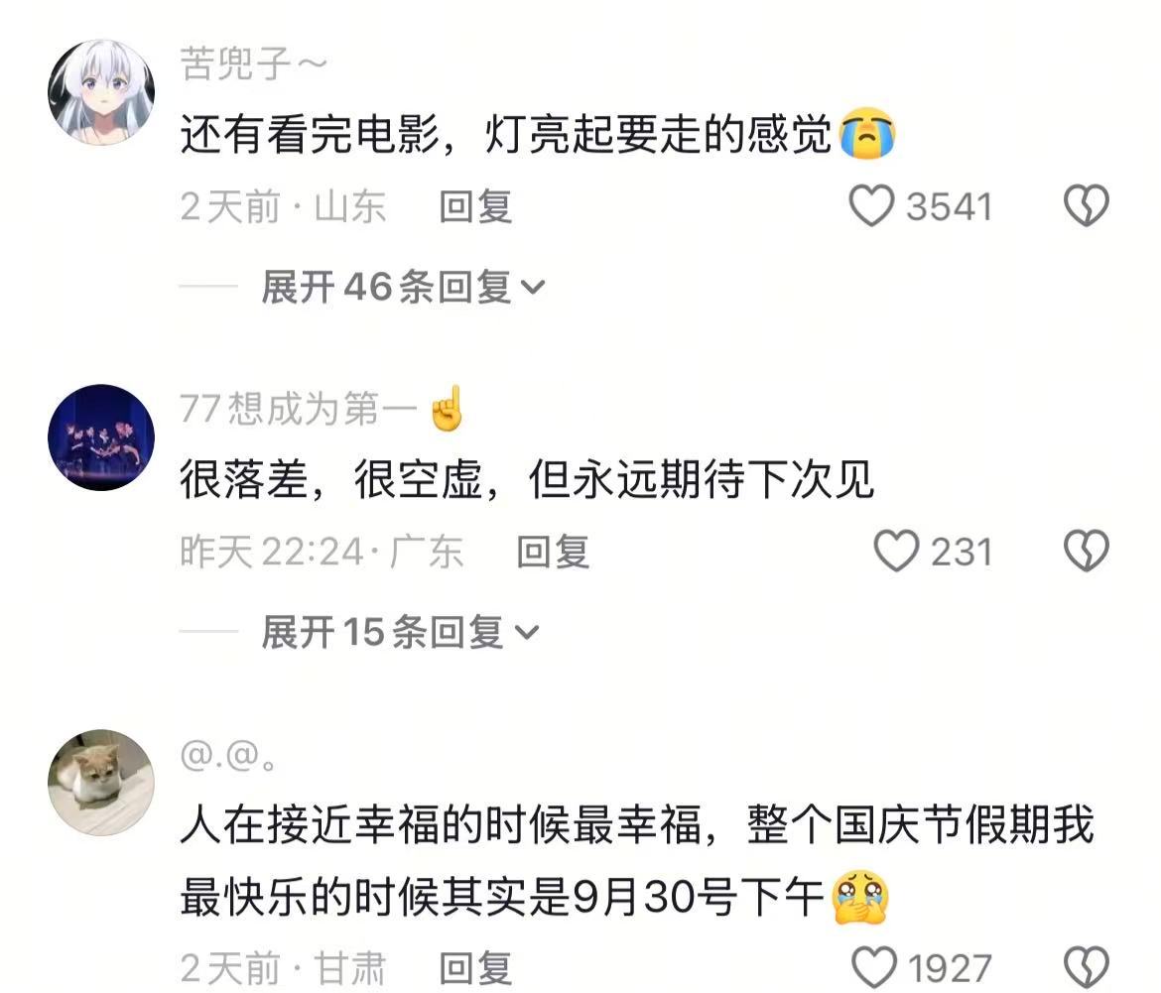The height and width of the screenshot is (993, 1161).
Task: Expand the 15 replies thread
Action: pyautogui.click(x=400, y=633)
